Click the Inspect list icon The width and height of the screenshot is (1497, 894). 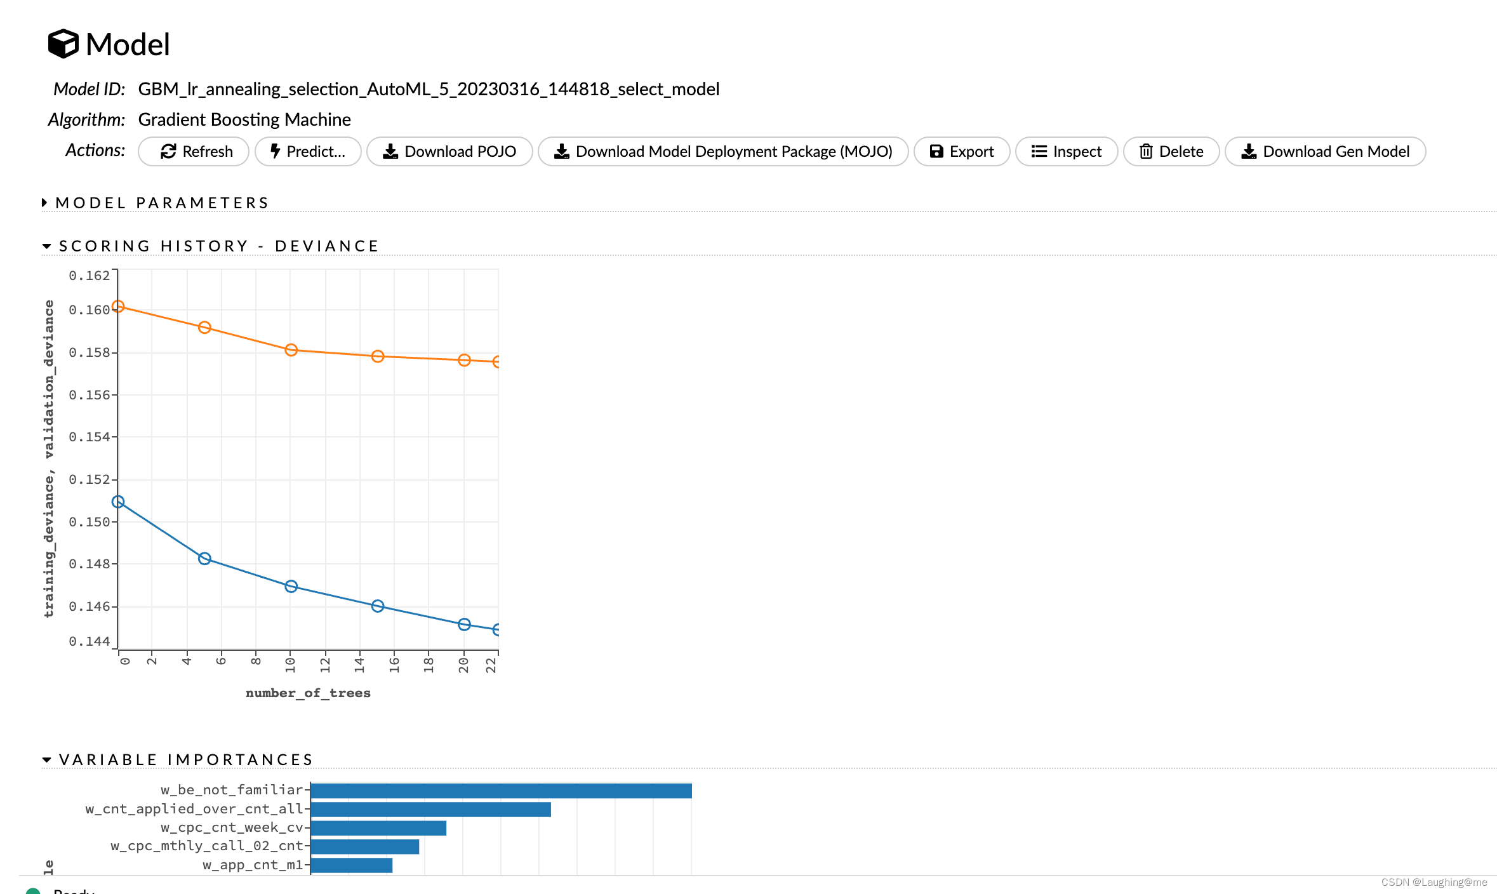click(1039, 151)
